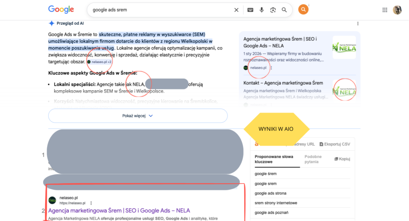409x221 pixels.
Task: Open the Google account avatar
Action: point(397,10)
